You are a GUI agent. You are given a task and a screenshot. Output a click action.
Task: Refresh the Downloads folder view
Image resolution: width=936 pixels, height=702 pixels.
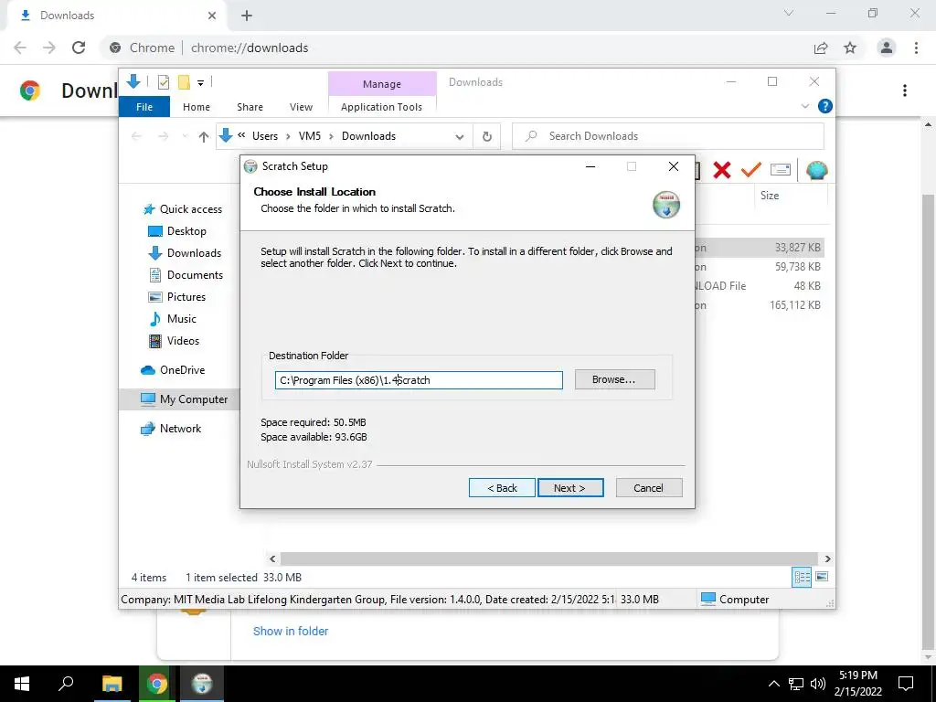click(487, 137)
